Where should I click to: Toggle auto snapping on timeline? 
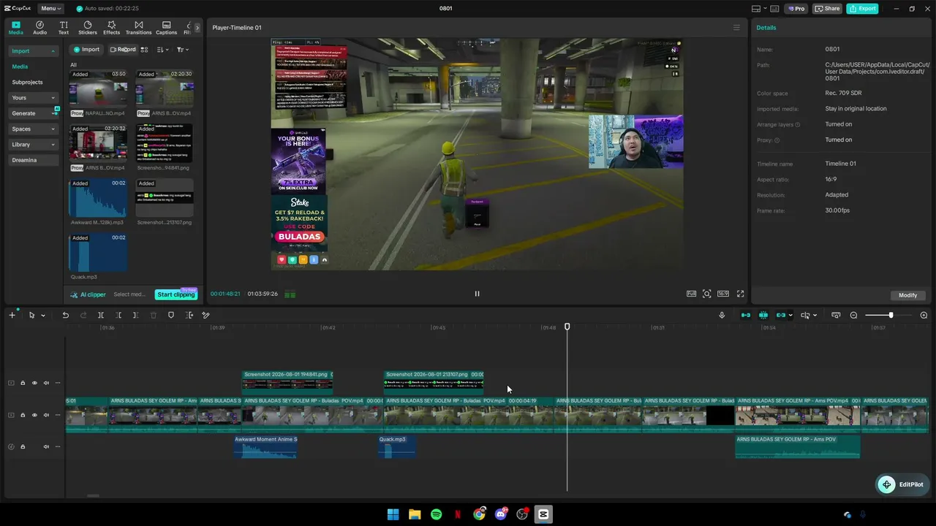click(x=763, y=315)
